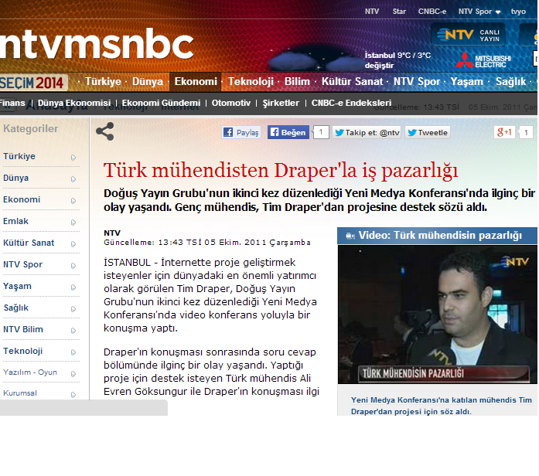
Task: Click the Facebook like count box
Action: point(321,132)
